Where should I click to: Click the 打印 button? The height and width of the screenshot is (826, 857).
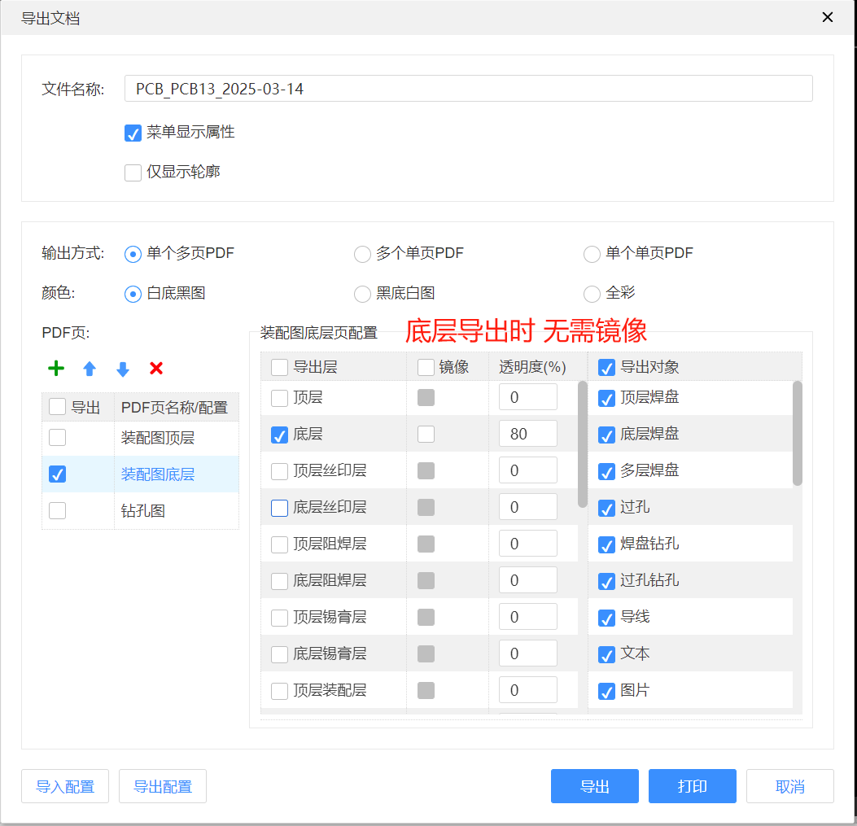click(692, 786)
